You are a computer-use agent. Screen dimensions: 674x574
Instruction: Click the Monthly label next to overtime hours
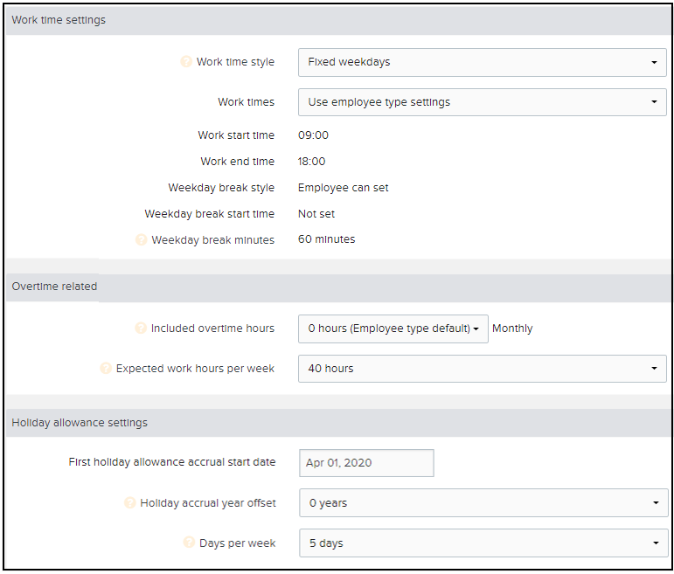(512, 329)
